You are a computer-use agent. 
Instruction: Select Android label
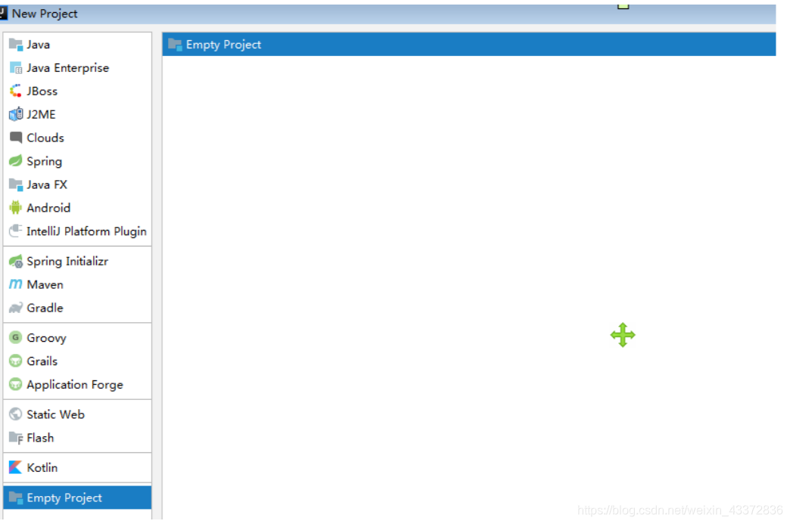tap(48, 208)
